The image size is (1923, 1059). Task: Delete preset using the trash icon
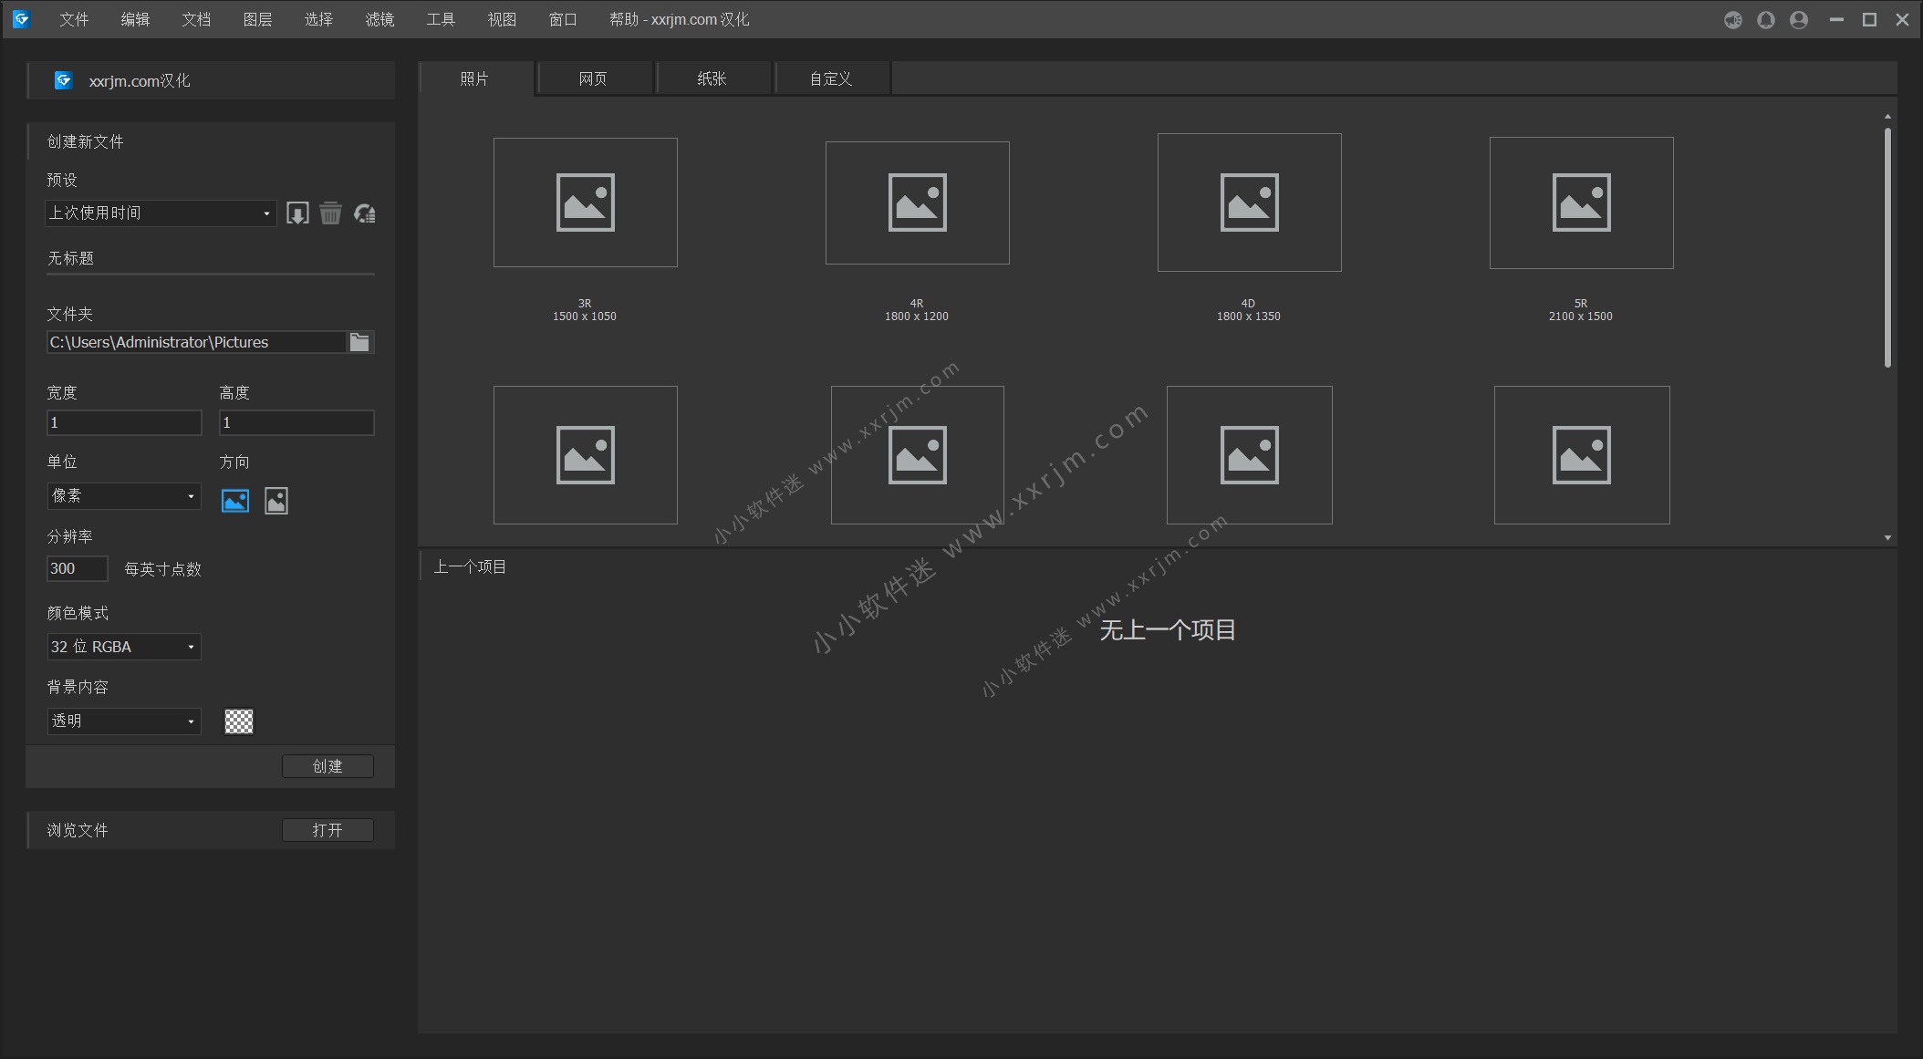[330, 213]
